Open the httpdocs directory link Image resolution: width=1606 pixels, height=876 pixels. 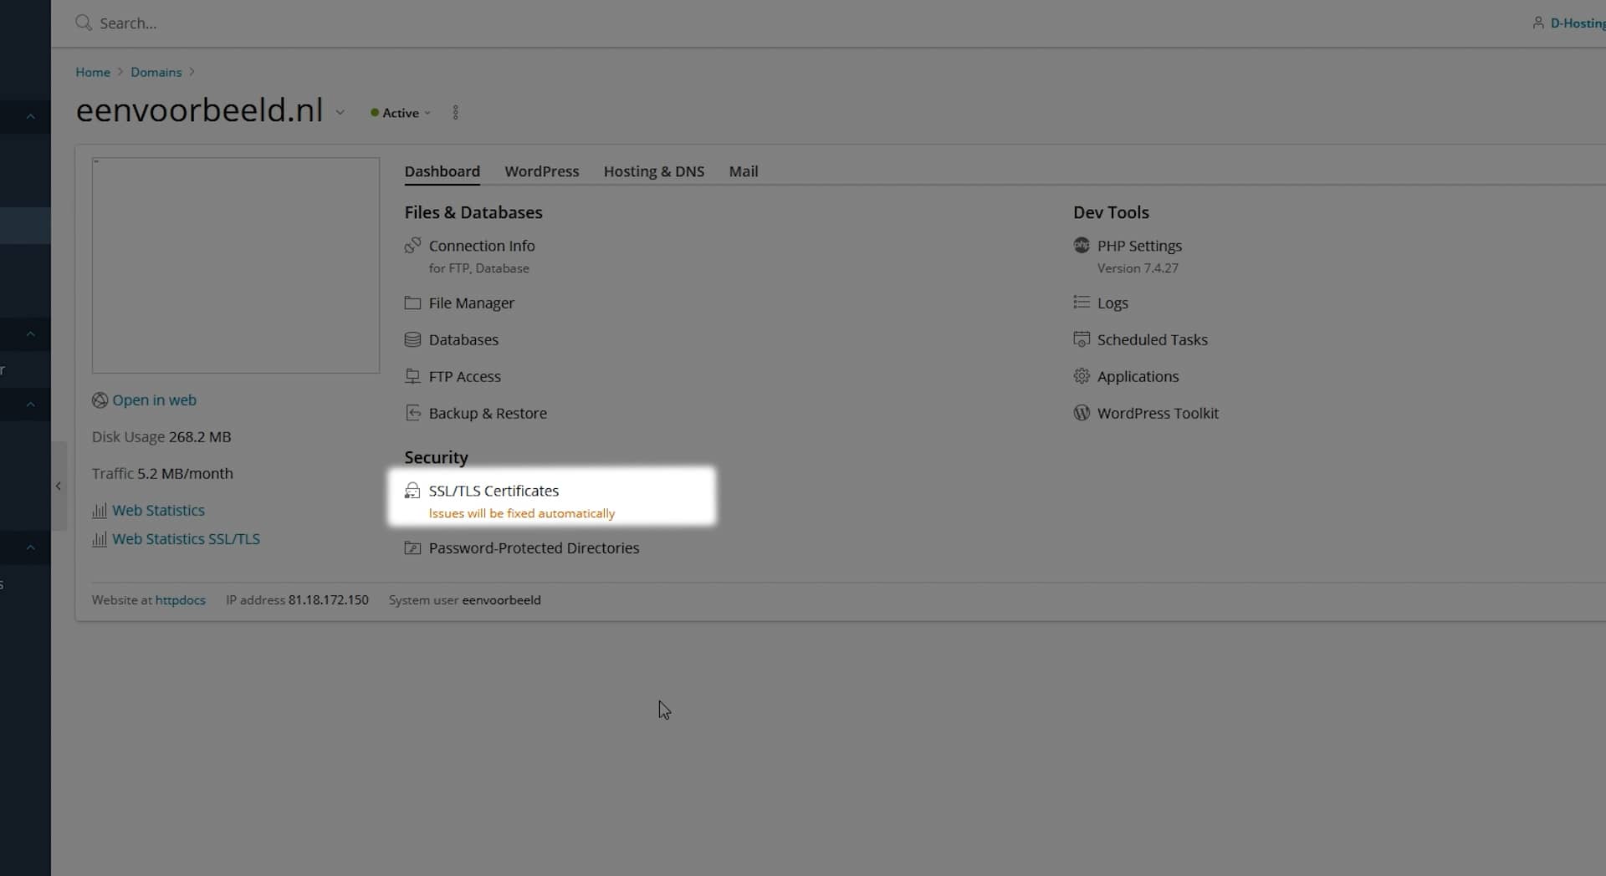pos(180,600)
